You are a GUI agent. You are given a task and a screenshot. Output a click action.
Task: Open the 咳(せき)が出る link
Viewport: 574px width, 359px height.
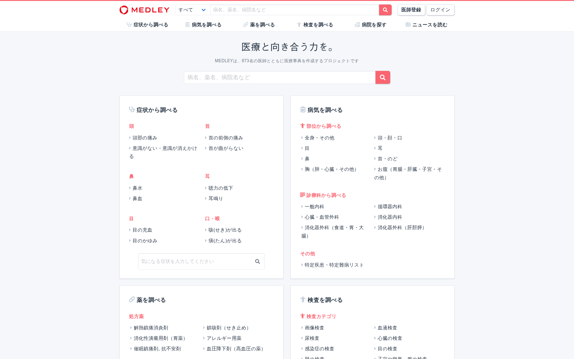225,230
